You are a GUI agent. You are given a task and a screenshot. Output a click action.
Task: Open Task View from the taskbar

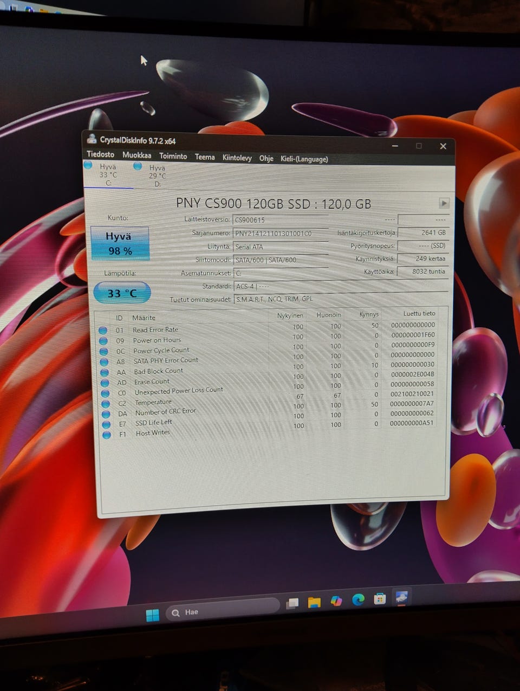[x=292, y=603]
